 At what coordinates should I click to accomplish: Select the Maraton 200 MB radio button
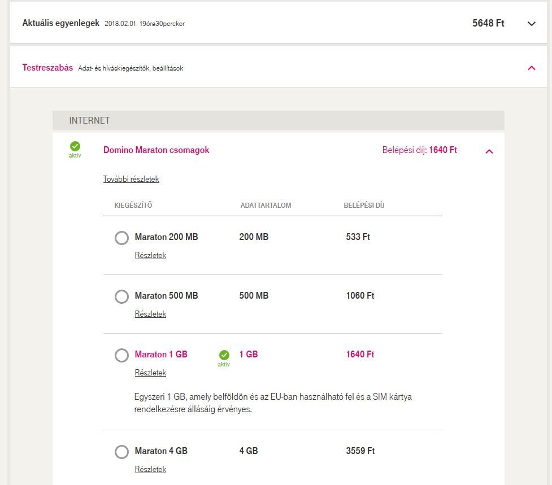[x=121, y=238]
